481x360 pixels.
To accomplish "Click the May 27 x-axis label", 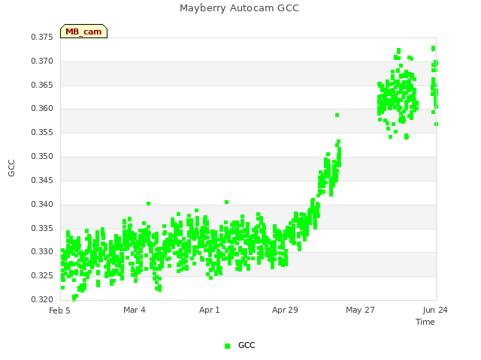I will point(360,310).
